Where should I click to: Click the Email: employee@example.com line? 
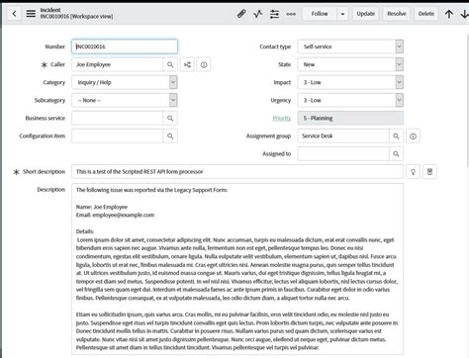click(x=115, y=215)
